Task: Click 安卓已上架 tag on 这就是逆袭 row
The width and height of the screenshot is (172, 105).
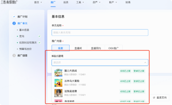Action: tap(139, 91)
